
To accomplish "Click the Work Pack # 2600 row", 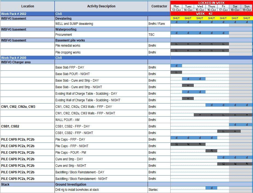I will point(85,58).
